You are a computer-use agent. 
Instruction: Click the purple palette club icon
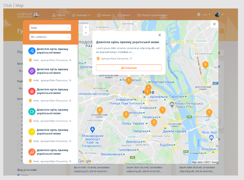[32, 71]
